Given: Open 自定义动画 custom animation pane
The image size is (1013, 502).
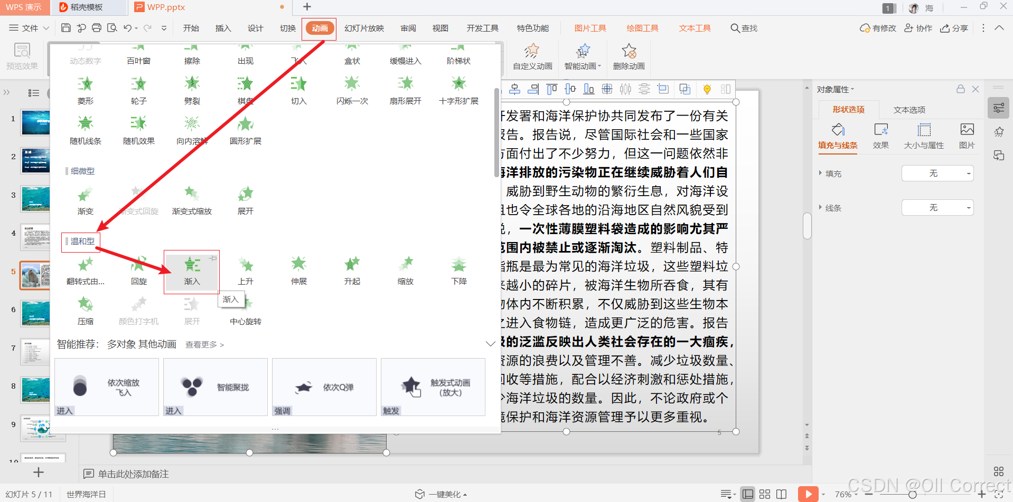Looking at the screenshot, I should click(x=532, y=57).
